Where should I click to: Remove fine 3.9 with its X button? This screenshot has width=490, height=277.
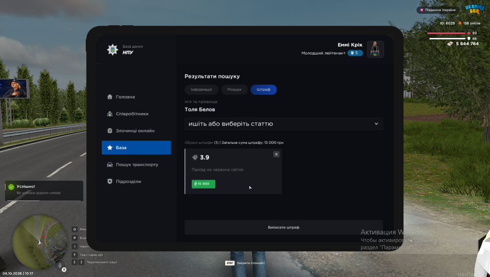tap(276, 154)
